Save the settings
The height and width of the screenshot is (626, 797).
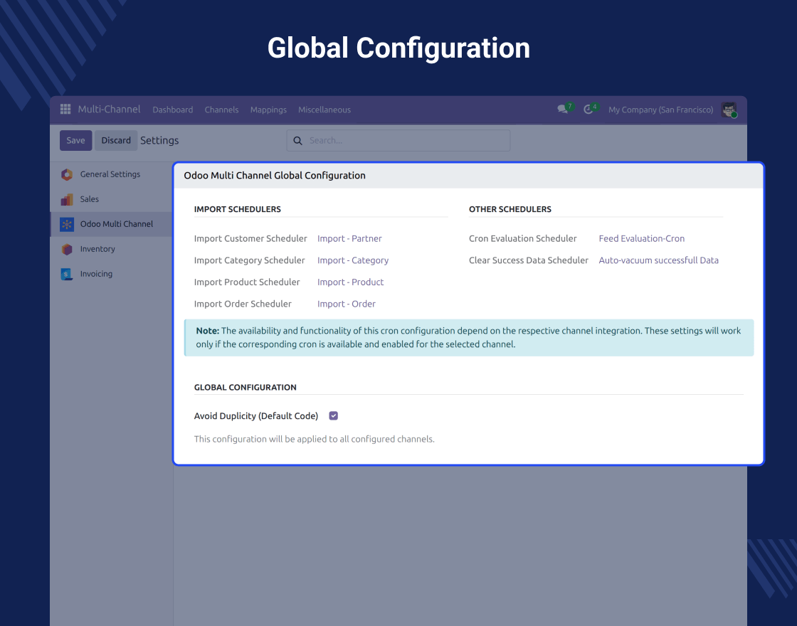[x=75, y=140]
